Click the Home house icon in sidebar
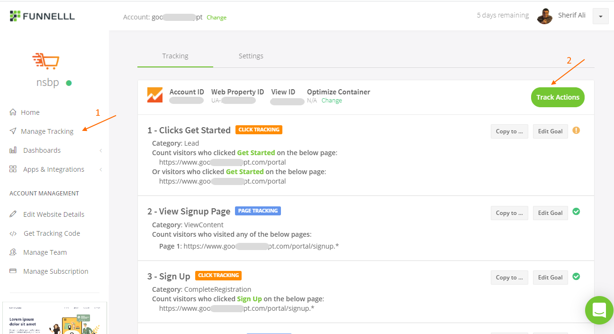The width and height of the screenshot is (614, 334). [x=13, y=112]
